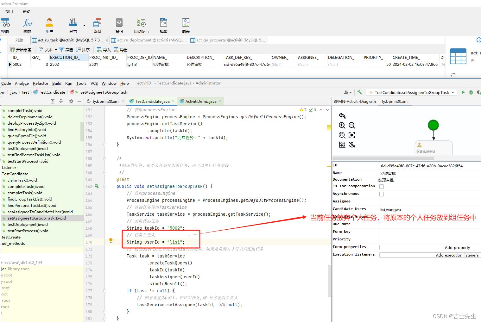The image size is (481, 322).
Task: Open the user account dropdown icon
Action: 348,92
